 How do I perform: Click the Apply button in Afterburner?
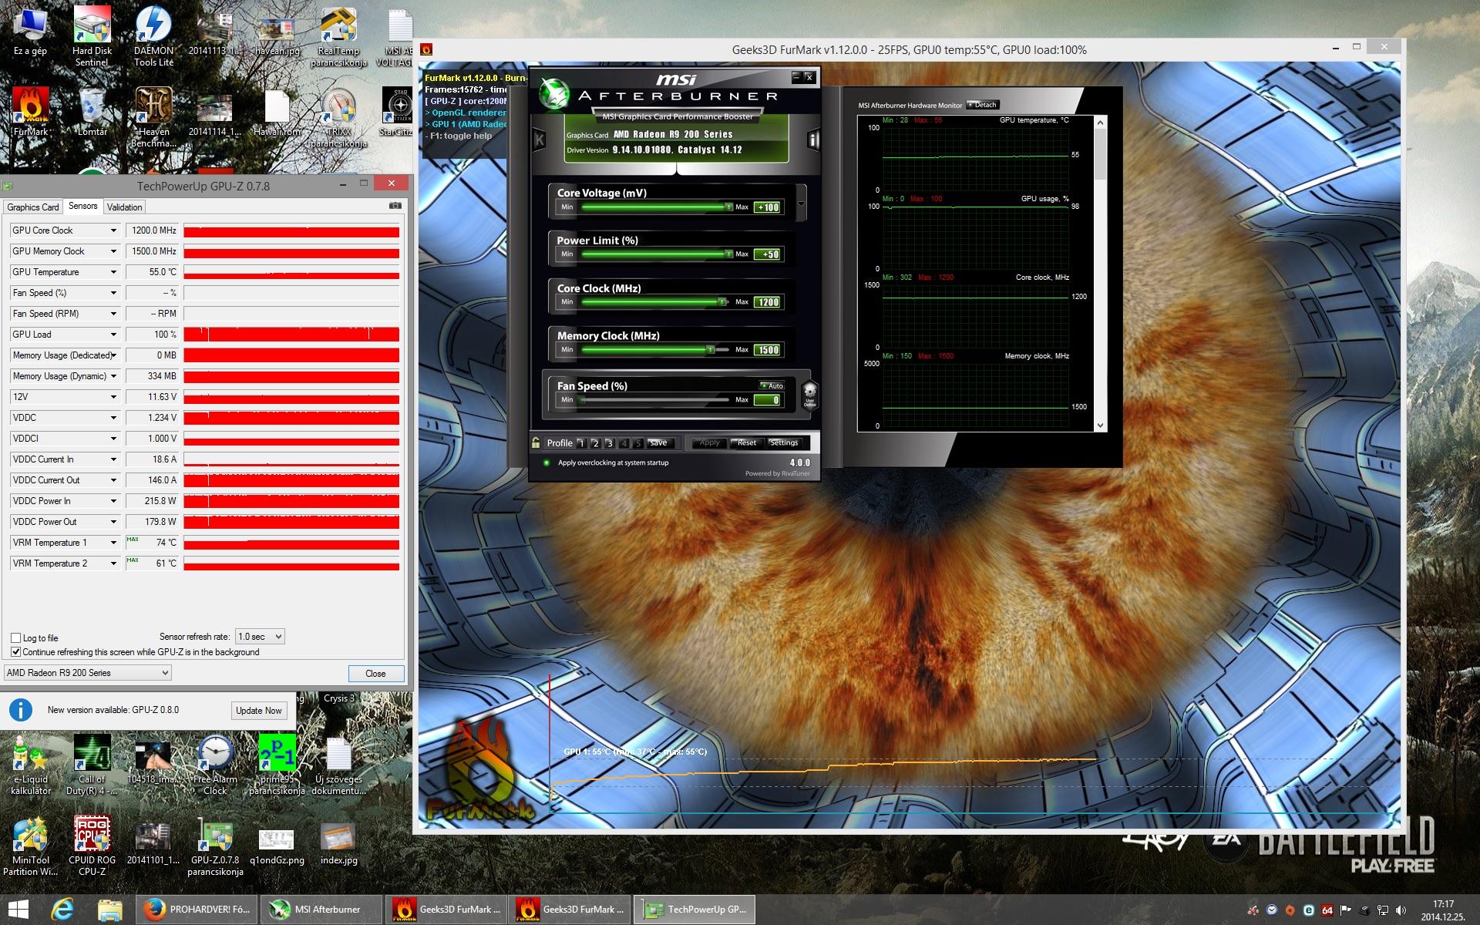coord(709,443)
